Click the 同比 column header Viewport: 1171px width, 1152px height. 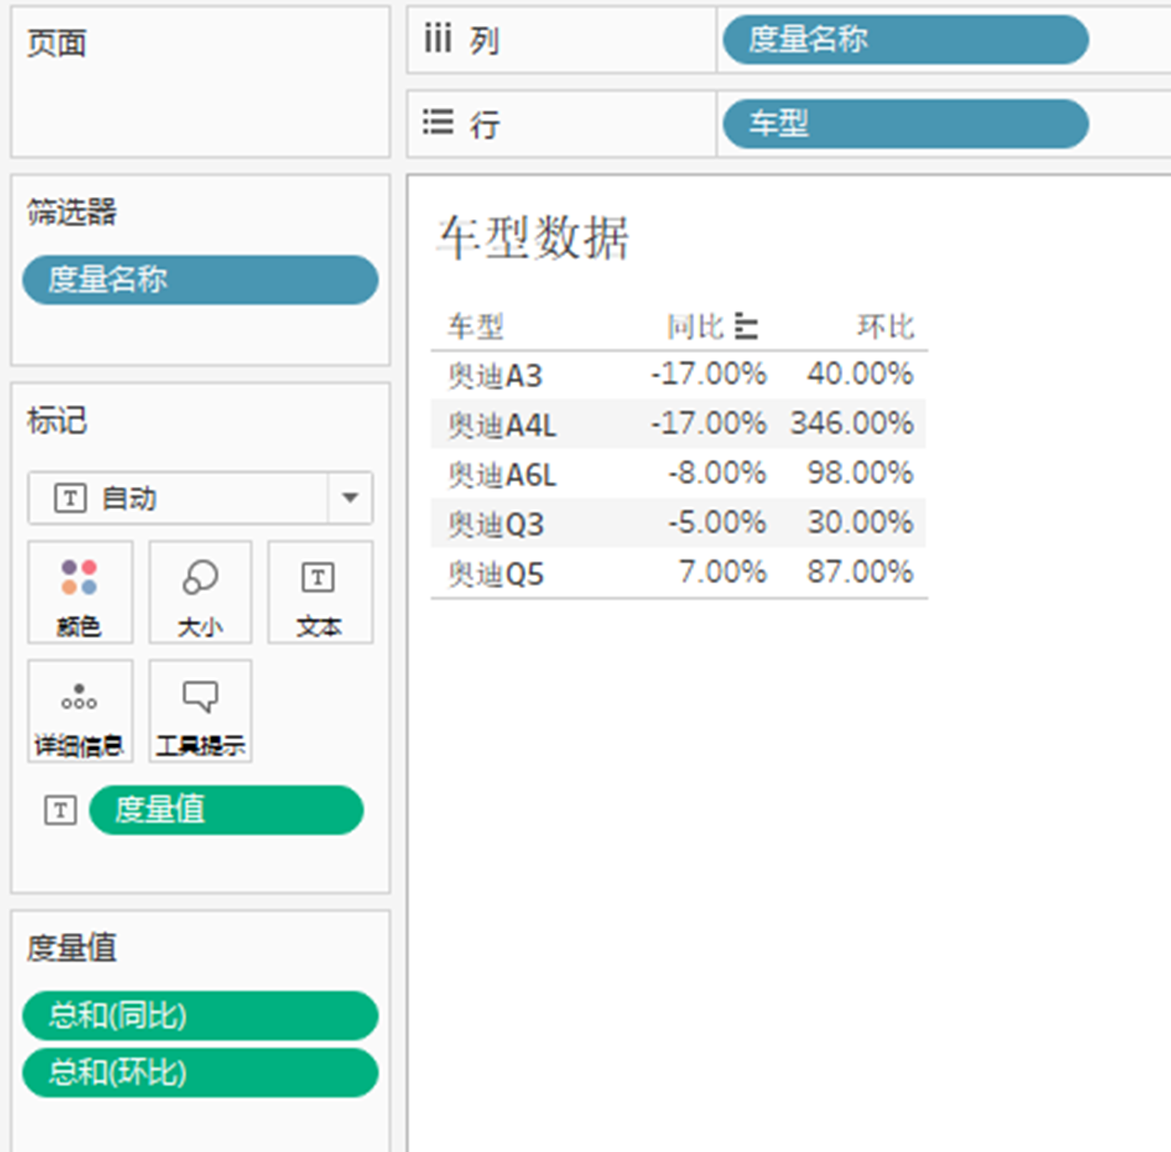(x=695, y=326)
